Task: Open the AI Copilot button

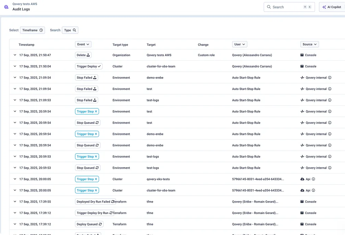Action: tap(332, 7)
